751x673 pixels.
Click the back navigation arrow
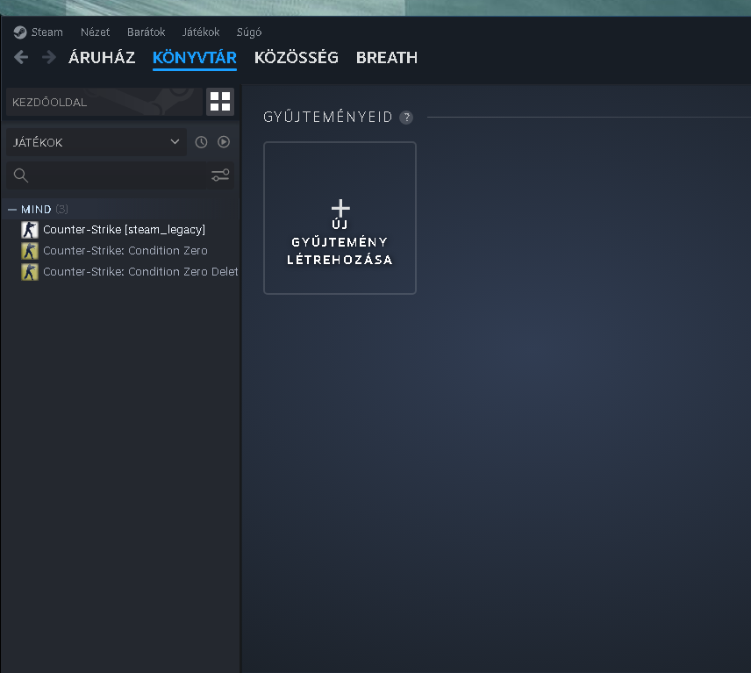coord(21,57)
